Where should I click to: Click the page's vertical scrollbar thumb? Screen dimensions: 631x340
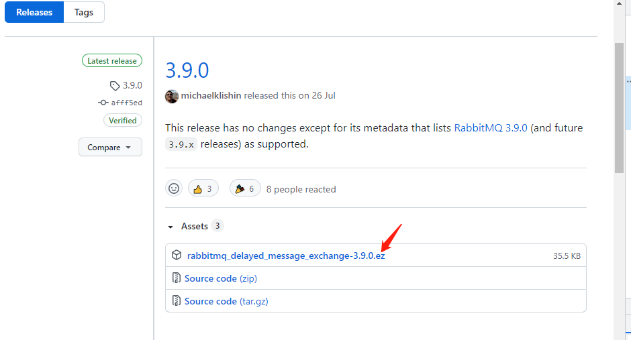(620, 107)
